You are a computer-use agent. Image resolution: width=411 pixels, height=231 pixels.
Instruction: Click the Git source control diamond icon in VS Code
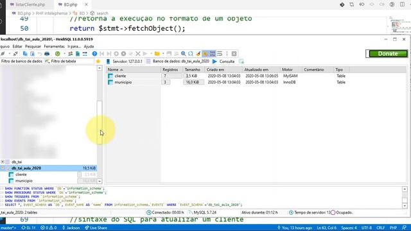(x=342, y=4)
